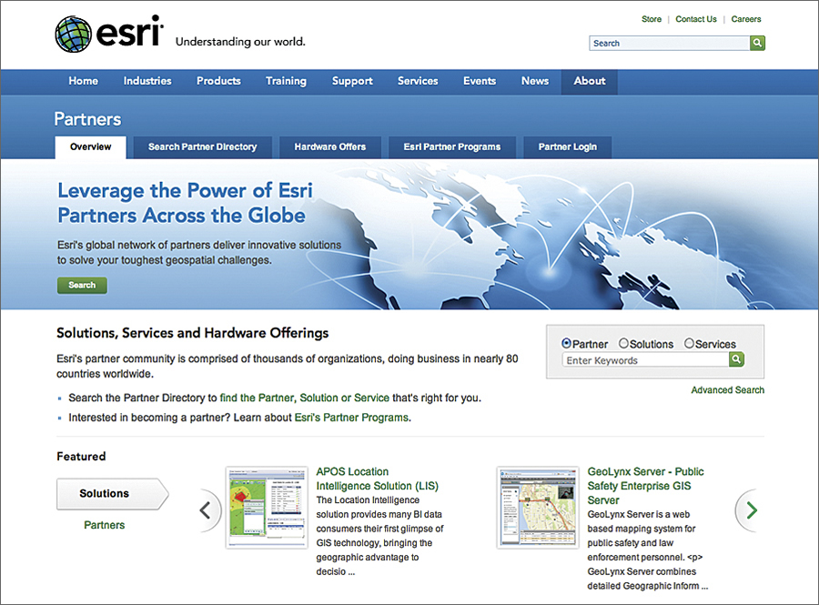Open the Services navigation menu item
This screenshot has width=819, height=605.
click(418, 81)
